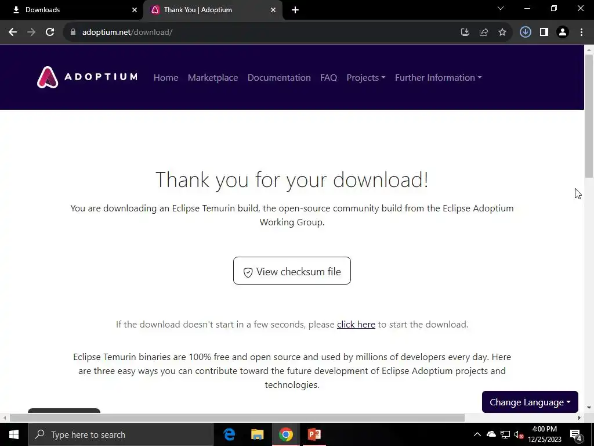Open PowerPoint from the taskbar
This screenshot has height=446, width=594.
point(314,434)
